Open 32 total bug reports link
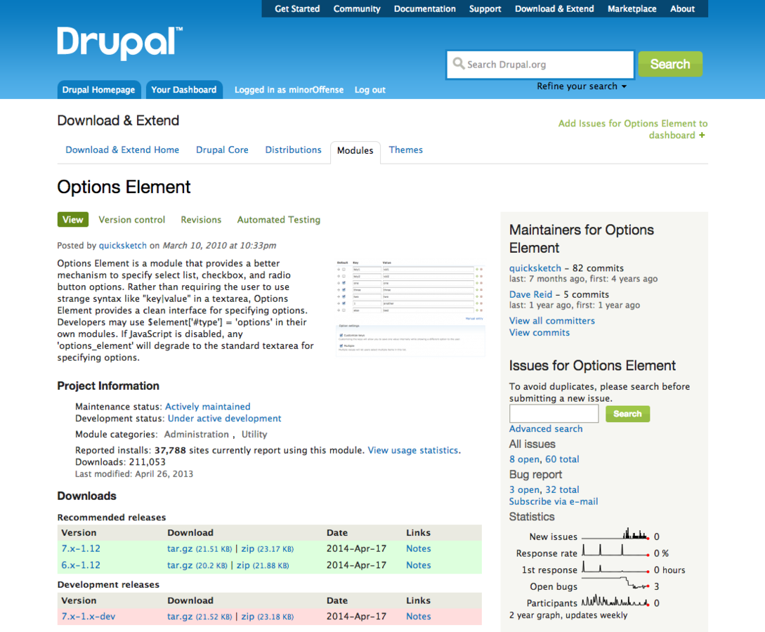The width and height of the screenshot is (765, 632). tap(562, 489)
